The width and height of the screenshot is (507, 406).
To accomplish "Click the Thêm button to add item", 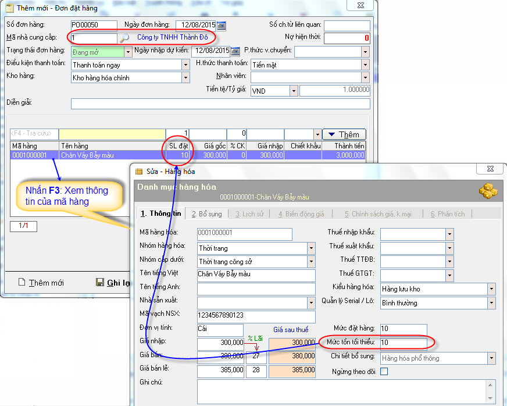I will tap(344, 134).
